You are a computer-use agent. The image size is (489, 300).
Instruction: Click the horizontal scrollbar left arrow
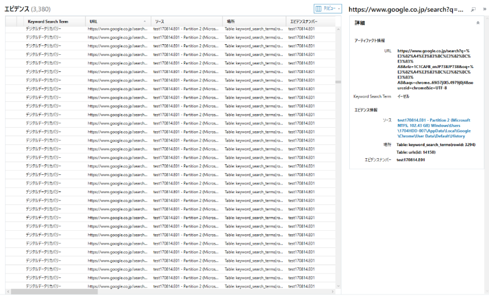[7, 292]
